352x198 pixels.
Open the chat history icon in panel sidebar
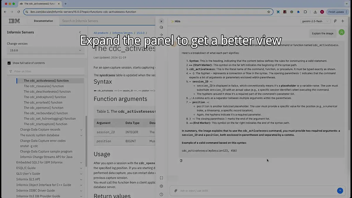[161, 27]
